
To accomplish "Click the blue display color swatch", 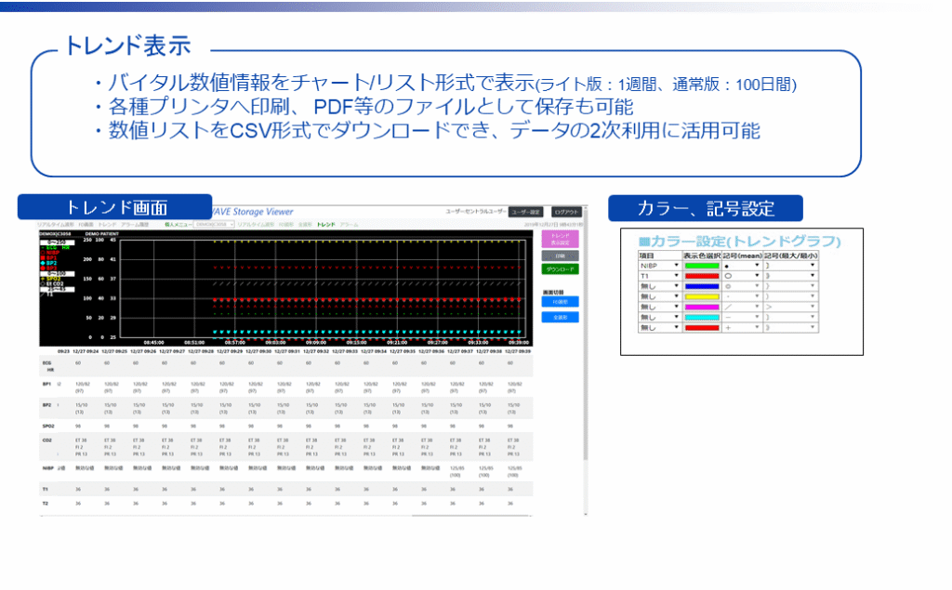I will click(702, 286).
